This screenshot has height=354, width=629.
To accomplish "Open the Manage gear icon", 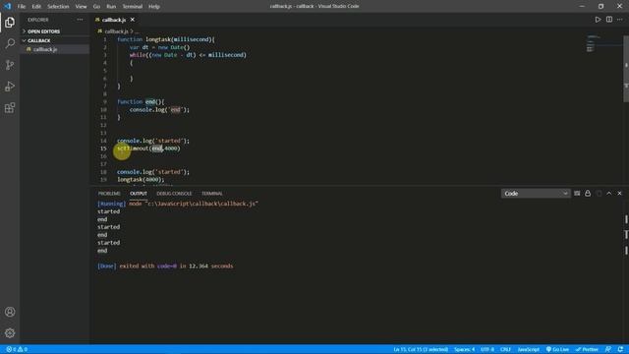I will coord(10,333).
